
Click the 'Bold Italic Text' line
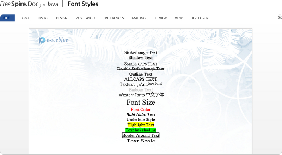click(x=141, y=114)
